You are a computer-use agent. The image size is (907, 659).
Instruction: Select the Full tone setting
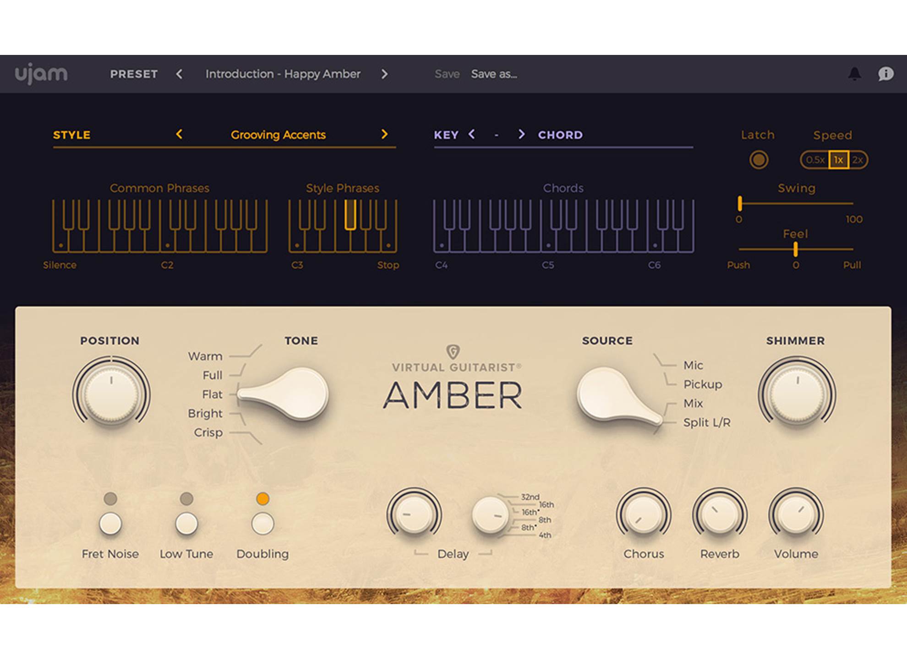pos(212,375)
